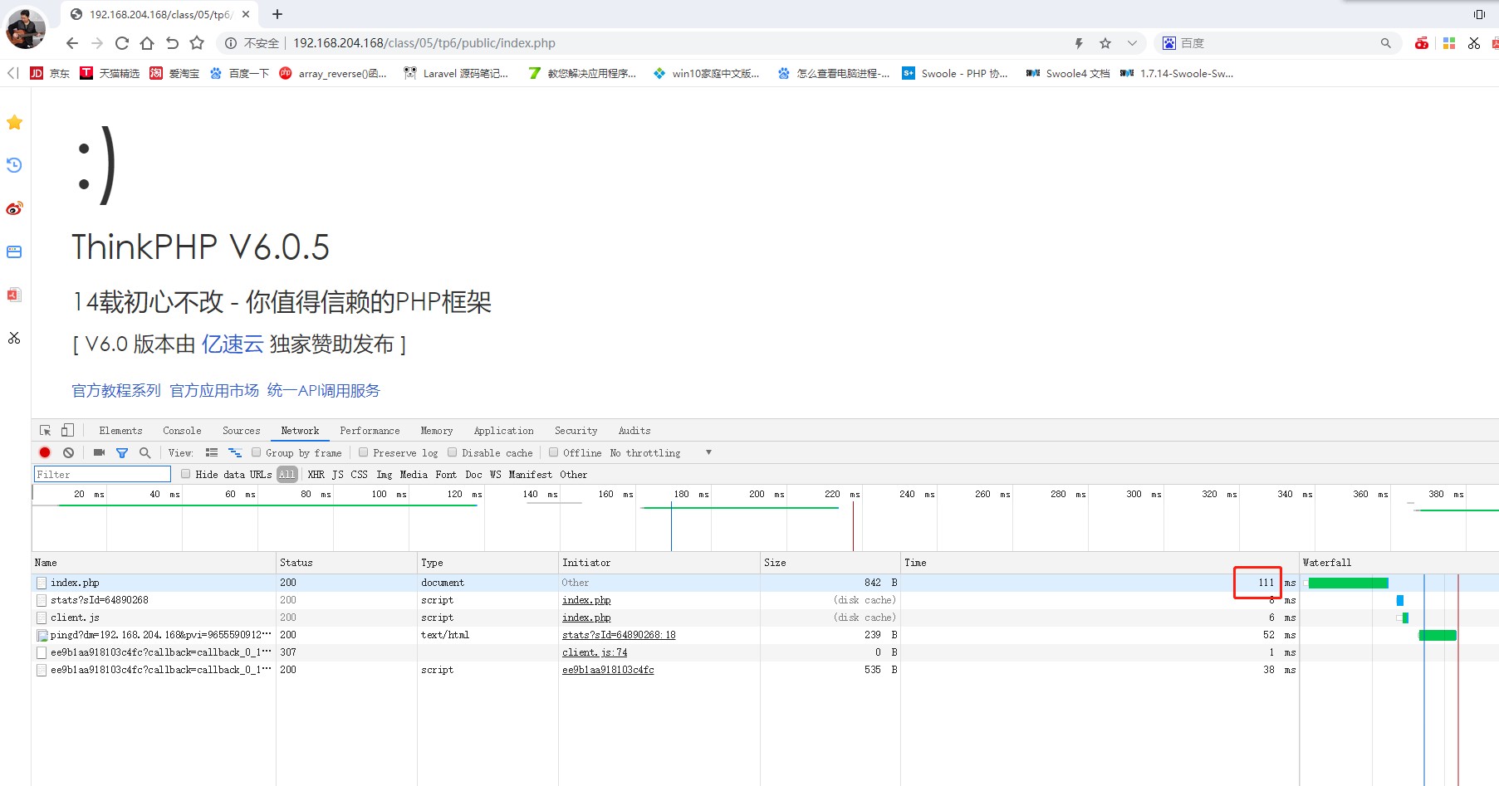Enable Offline checkbox
The width and height of the screenshot is (1499, 786).
pyautogui.click(x=553, y=452)
